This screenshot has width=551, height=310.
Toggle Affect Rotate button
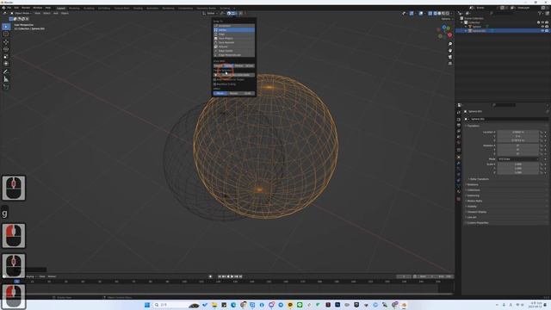[x=233, y=94]
